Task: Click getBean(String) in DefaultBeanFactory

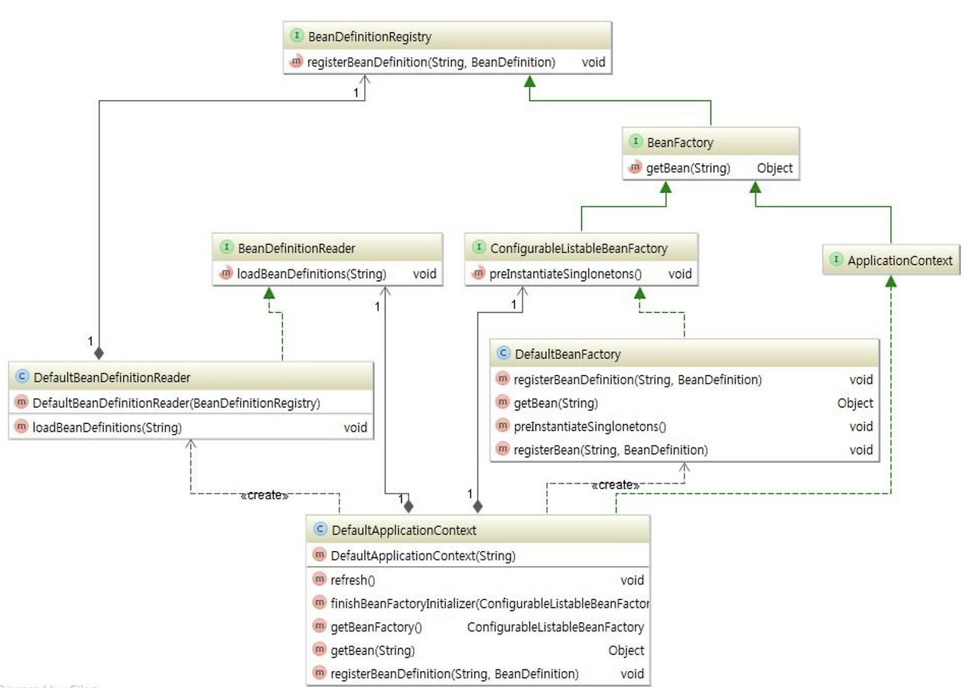Action: click(556, 403)
